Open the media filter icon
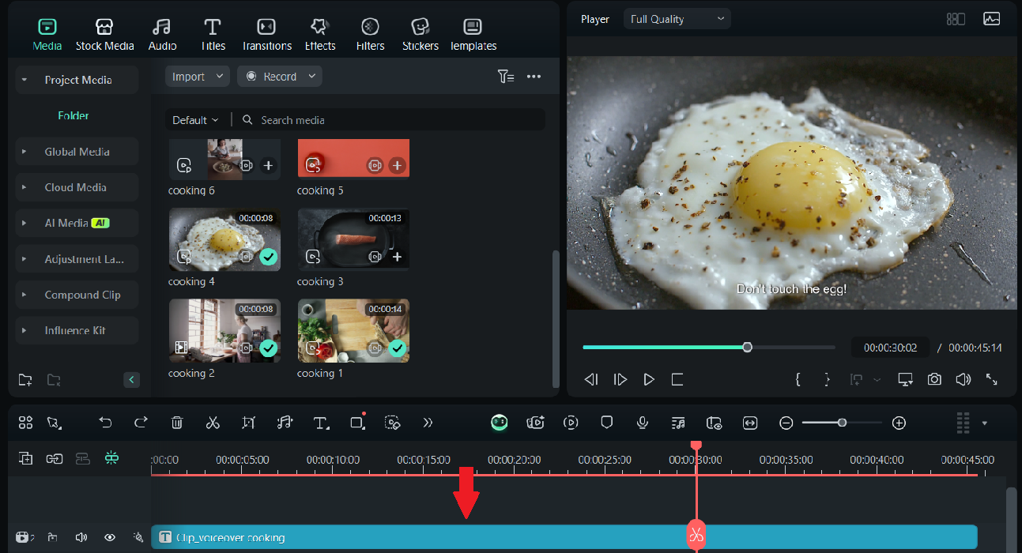Viewport: 1022px width, 553px height. [506, 77]
